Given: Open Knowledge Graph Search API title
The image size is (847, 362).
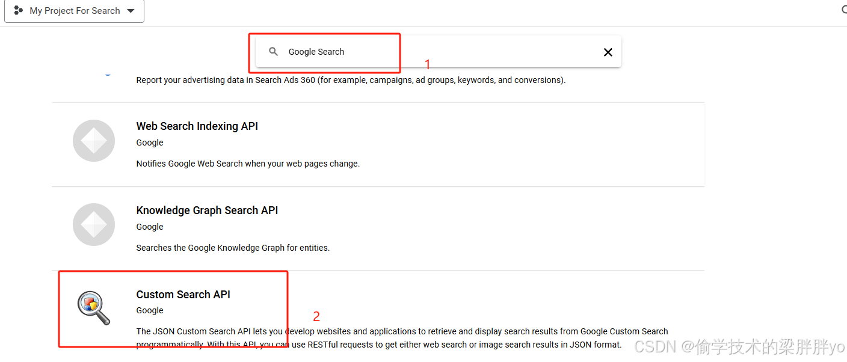Looking at the screenshot, I should [207, 210].
